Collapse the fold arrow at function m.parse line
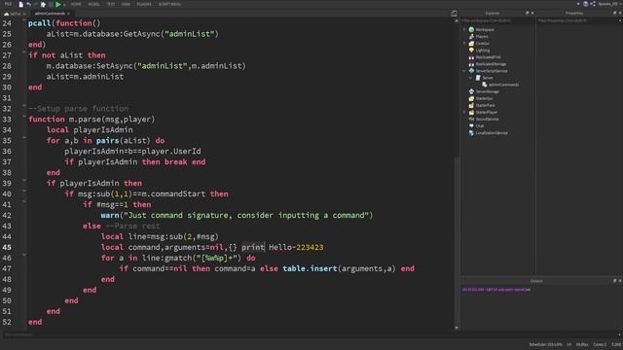The width and height of the screenshot is (623, 350). click(24, 117)
